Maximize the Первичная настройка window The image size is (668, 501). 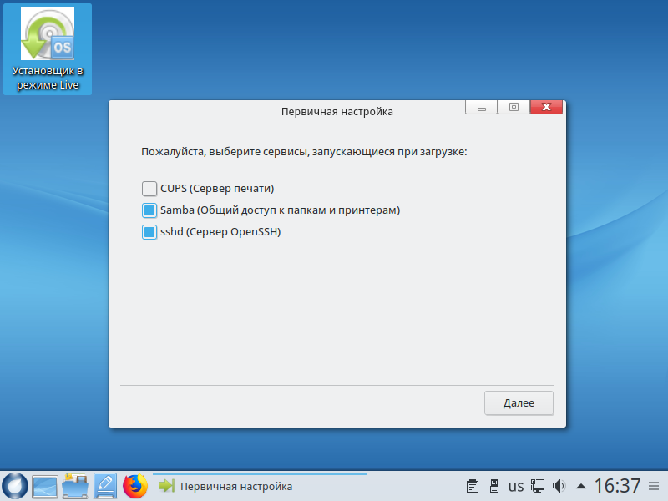pyautogui.click(x=514, y=107)
